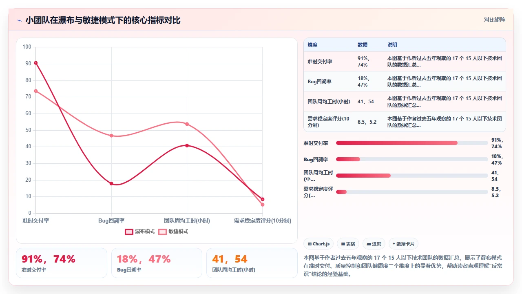
Task: Click the 说明 table column header
Action: pos(392,45)
